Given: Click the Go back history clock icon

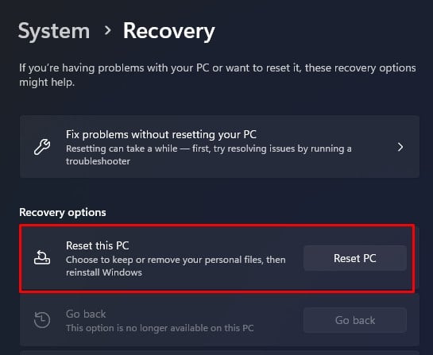Looking at the screenshot, I should tap(42, 320).
